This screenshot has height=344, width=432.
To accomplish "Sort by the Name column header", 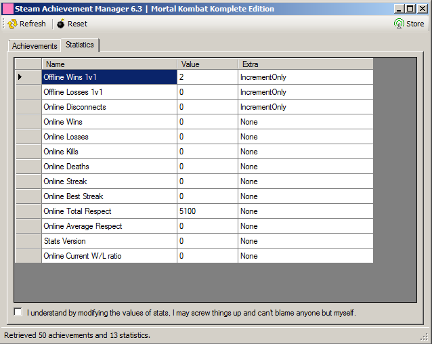I will click(x=109, y=64).
